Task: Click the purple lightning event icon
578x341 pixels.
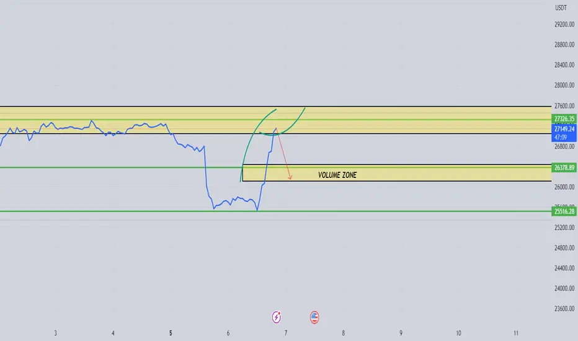Action: (x=277, y=317)
